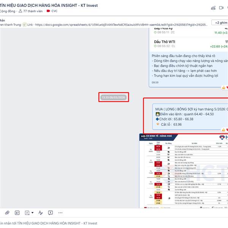The height and width of the screenshot is (228, 228).
Task: Click the group title TÍN HIỆU GIAO DỊCH
Action: click(49, 5)
